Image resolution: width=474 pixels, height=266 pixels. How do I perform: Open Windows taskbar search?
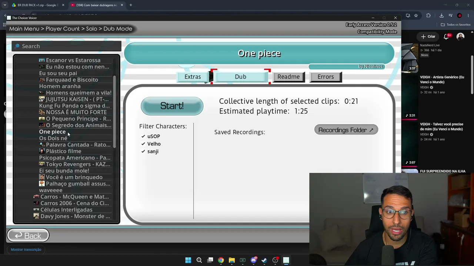pos(199,260)
